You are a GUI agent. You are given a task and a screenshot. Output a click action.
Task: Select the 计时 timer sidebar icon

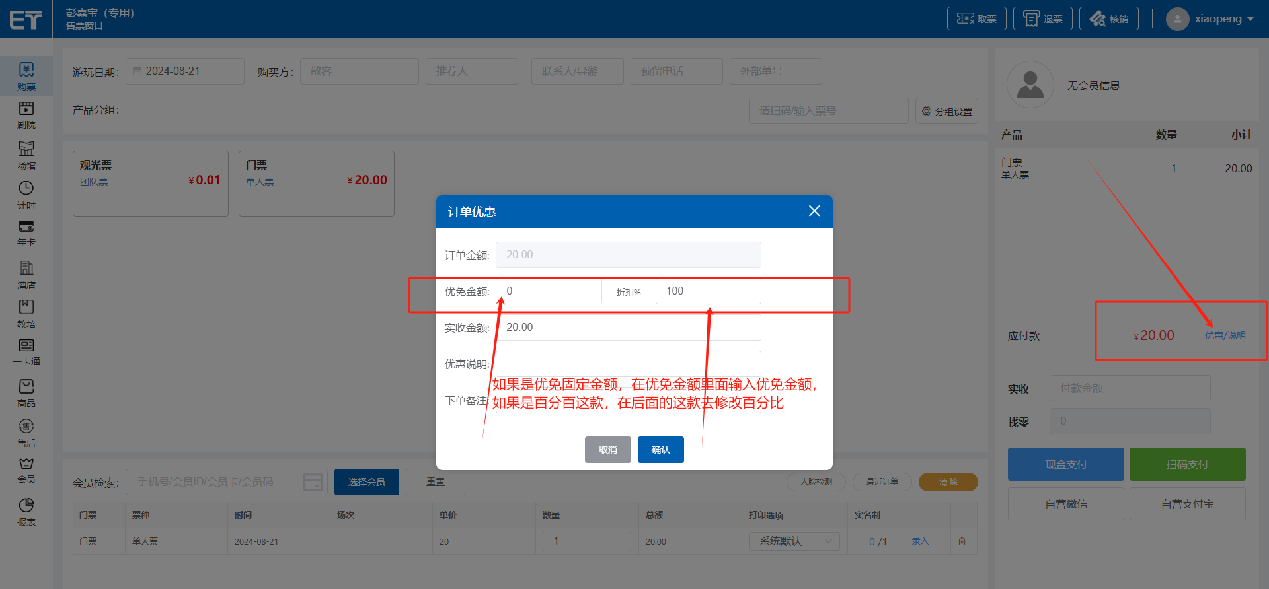26,195
